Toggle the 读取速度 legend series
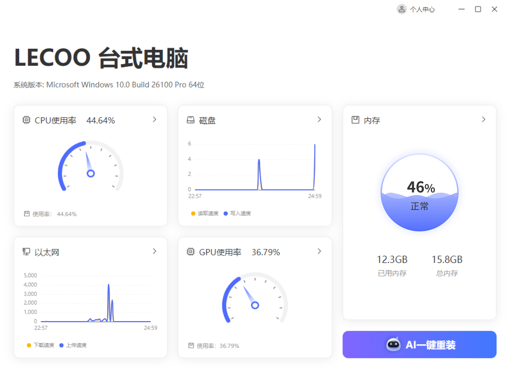The height and width of the screenshot is (390, 511). point(205,213)
